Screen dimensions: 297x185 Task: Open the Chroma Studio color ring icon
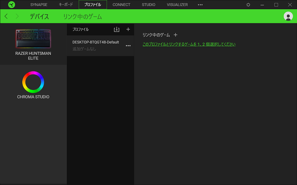pos(33,82)
